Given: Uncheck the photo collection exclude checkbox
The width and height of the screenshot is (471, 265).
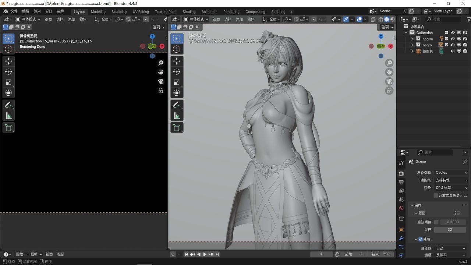Looking at the screenshot, I should (447, 45).
